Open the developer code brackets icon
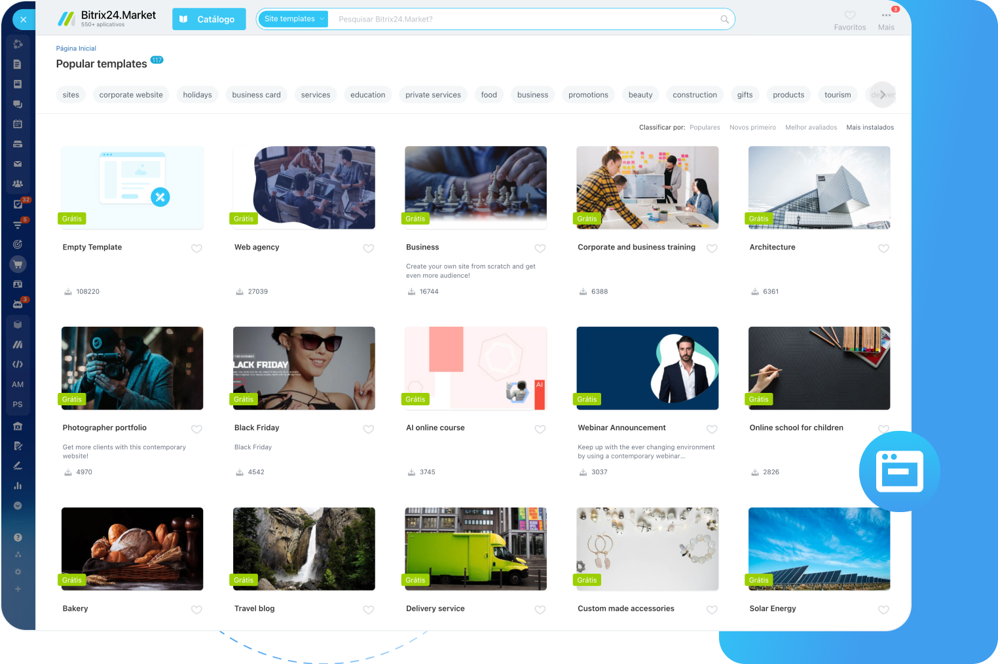998x664 pixels. pos(18,364)
